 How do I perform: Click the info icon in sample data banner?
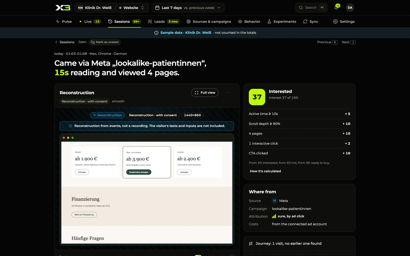coord(156,33)
